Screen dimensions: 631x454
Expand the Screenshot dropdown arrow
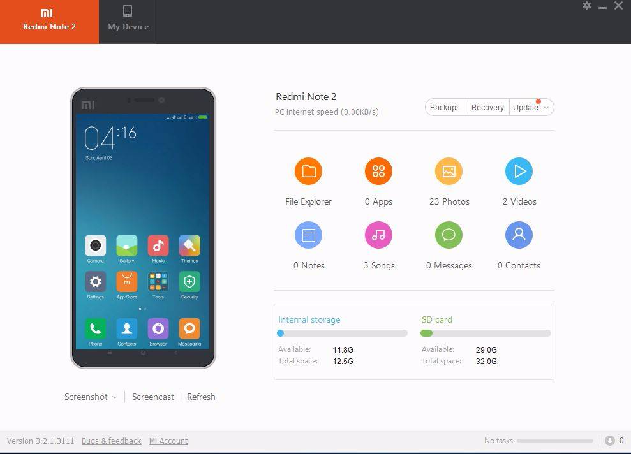pyautogui.click(x=115, y=397)
